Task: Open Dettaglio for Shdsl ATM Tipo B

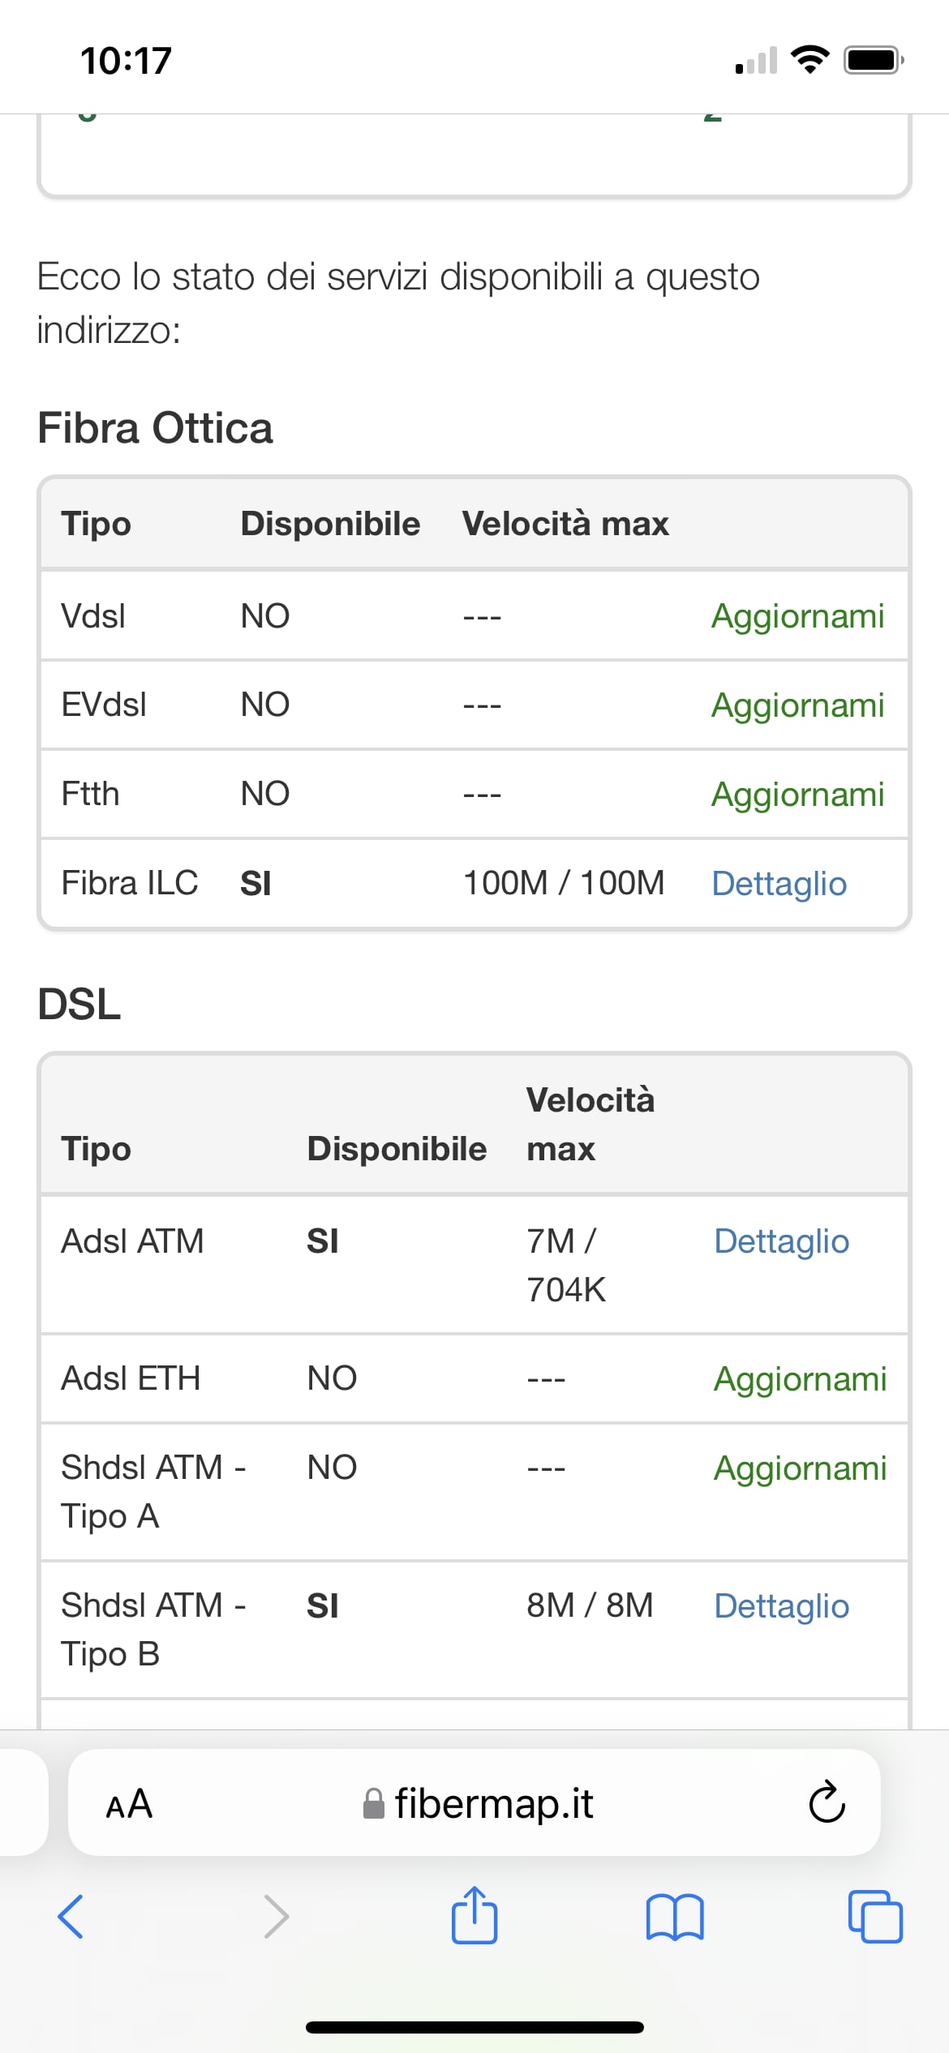Action: [x=781, y=1606]
